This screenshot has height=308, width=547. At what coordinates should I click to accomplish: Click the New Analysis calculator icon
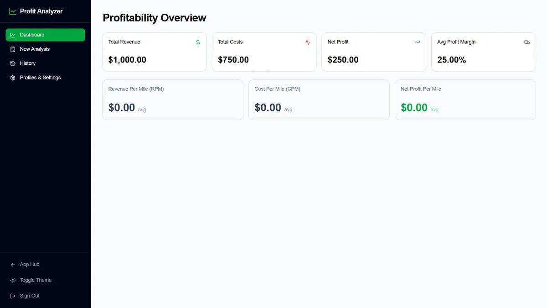[13, 49]
